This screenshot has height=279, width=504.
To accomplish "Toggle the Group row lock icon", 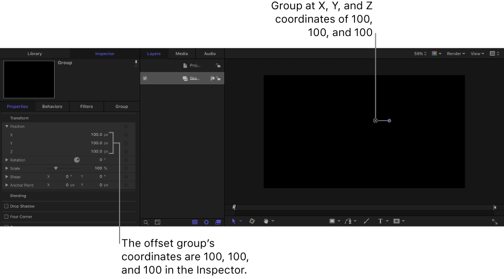I will (x=219, y=78).
